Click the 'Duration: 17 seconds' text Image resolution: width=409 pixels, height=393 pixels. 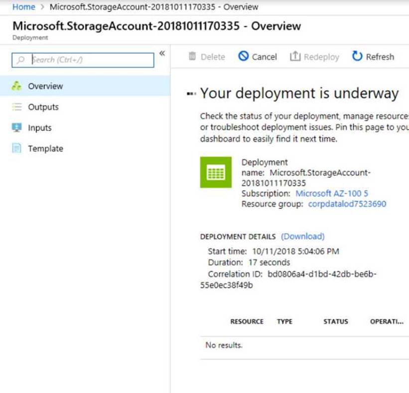coord(249,262)
